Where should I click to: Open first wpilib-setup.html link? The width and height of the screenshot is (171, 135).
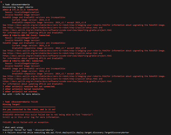point(52,28)
